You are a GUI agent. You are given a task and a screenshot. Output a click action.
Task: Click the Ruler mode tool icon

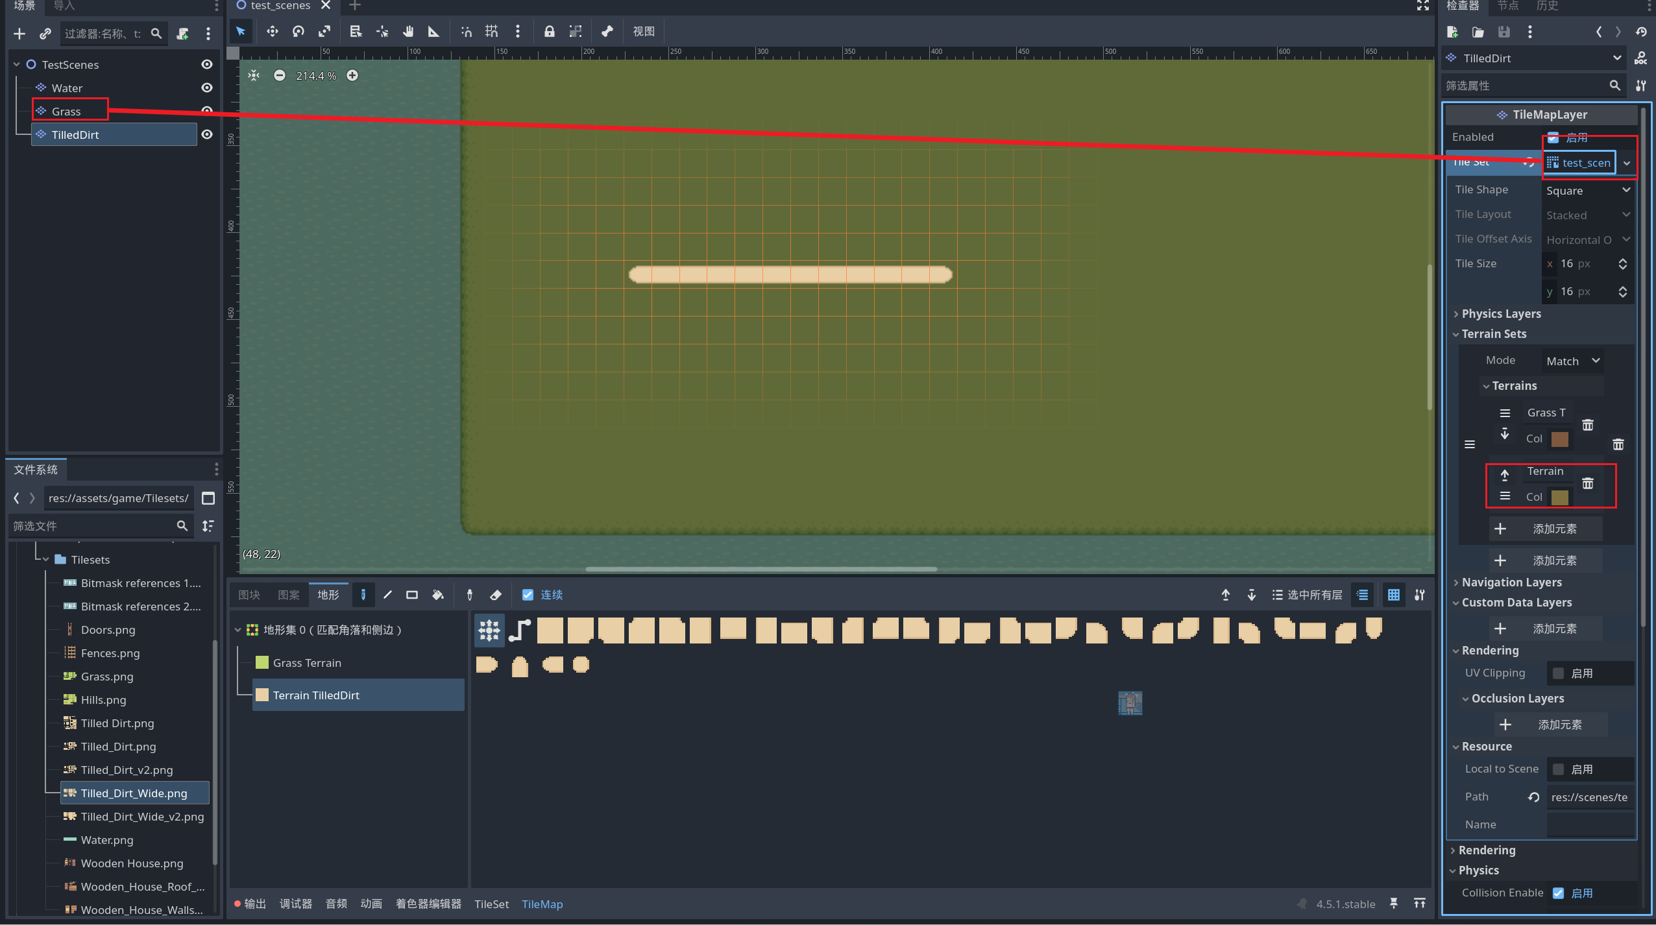coord(433,31)
